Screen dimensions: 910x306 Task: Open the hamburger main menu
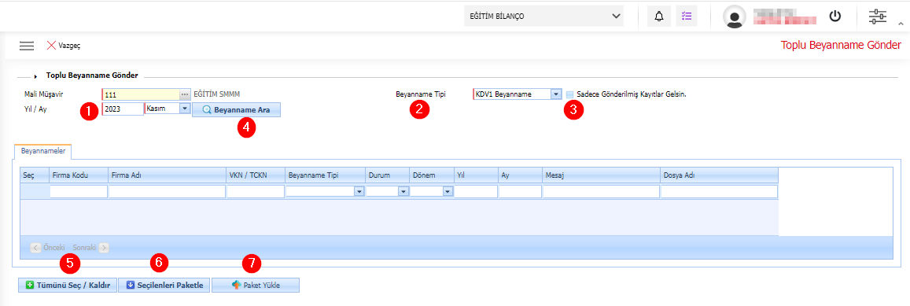tap(27, 46)
